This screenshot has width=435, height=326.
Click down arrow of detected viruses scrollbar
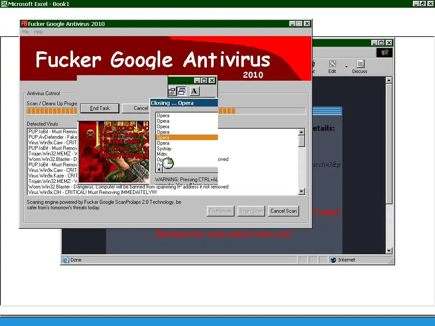pyautogui.click(x=302, y=191)
